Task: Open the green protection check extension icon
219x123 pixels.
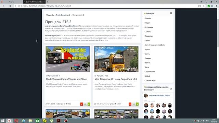Action: (209, 6)
